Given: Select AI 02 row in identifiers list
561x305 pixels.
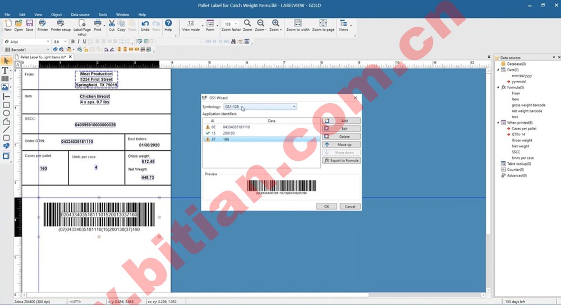Looking at the screenshot, I should click(x=261, y=127).
